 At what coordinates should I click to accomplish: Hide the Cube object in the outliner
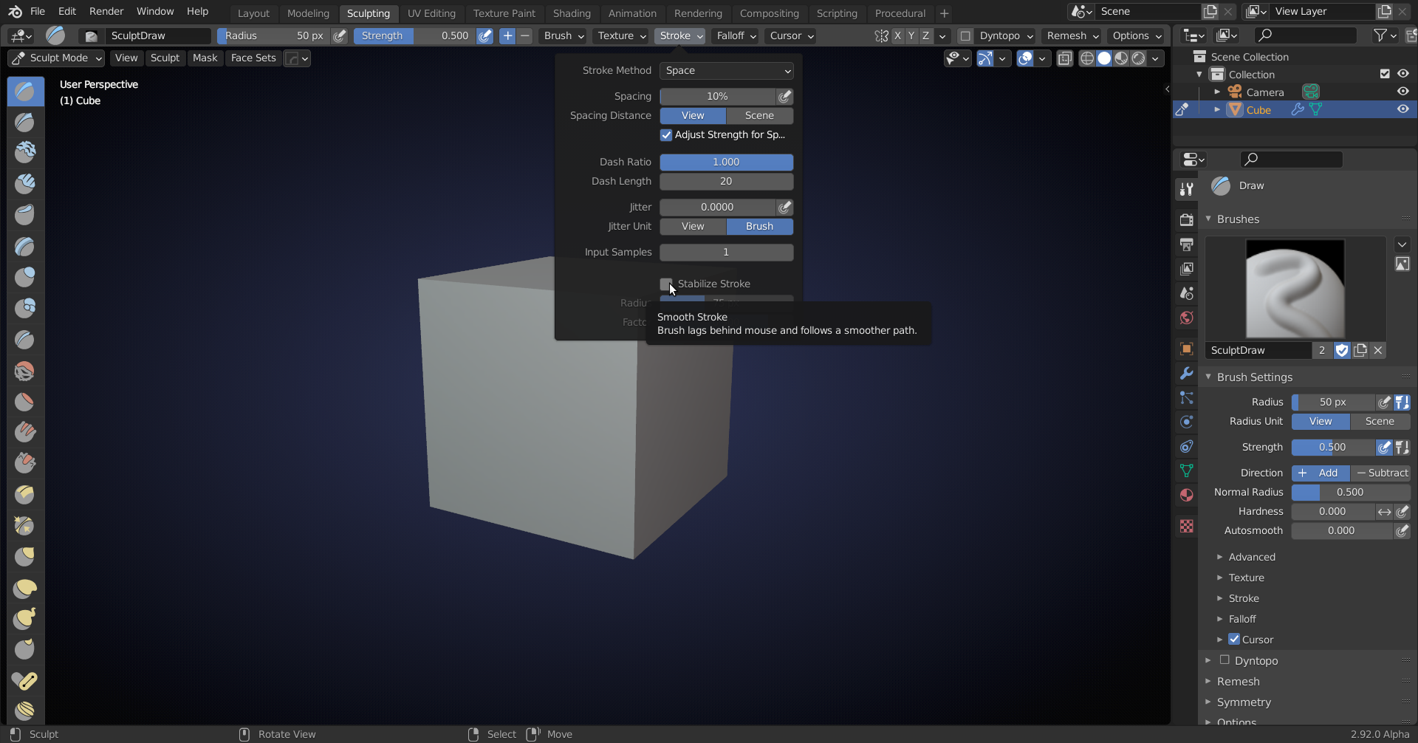tap(1402, 109)
